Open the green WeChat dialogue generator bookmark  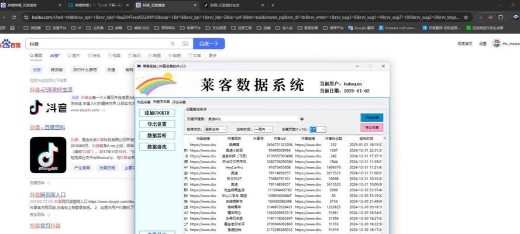click(x=484, y=28)
